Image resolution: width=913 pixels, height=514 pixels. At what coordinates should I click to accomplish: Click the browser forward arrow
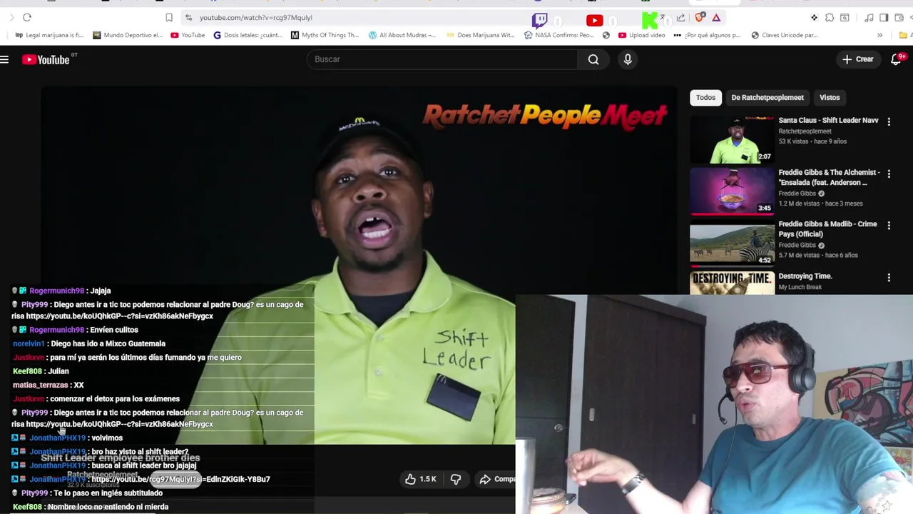click(x=11, y=17)
